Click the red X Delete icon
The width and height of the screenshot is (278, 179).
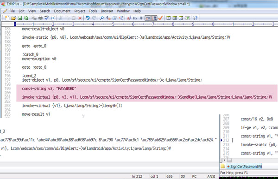80,18
